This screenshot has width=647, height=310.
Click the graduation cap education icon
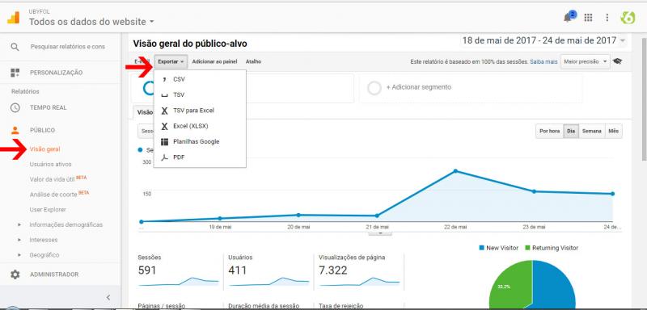tap(617, 61)
